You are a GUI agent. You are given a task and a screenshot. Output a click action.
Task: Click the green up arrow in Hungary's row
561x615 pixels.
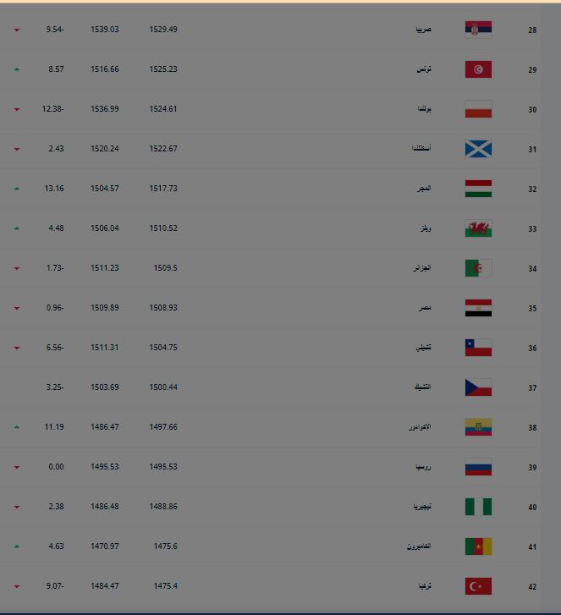pyautogui.click(x=17, y=189)
